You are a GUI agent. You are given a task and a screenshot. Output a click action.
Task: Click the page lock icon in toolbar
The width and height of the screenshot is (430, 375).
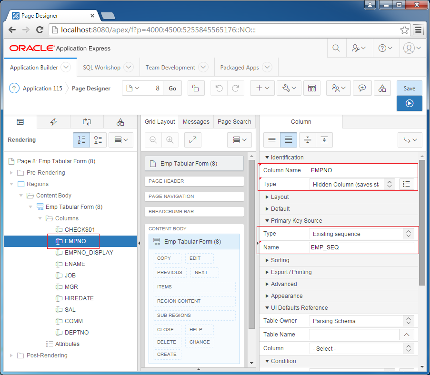pyautogui.click(x=196, y=88)
